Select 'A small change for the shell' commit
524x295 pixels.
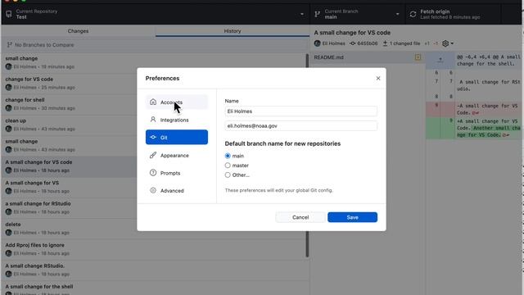coord(154,288)
